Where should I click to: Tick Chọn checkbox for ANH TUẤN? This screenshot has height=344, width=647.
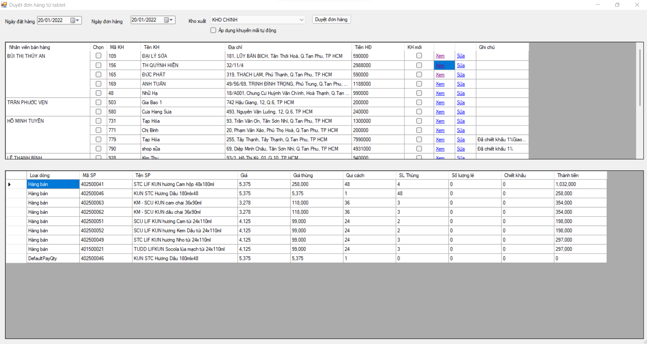coord(99,84)
